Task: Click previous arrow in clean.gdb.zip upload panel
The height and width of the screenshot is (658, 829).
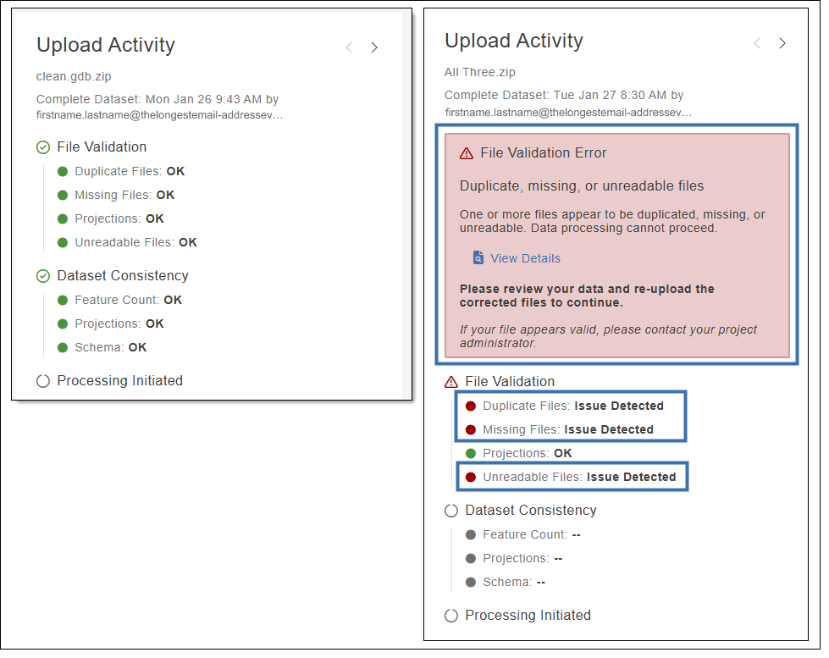Action: click(x=349, y=47)
